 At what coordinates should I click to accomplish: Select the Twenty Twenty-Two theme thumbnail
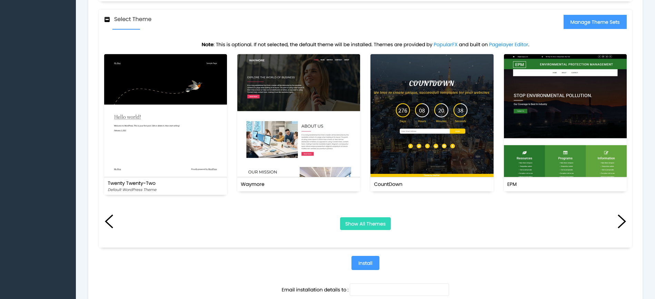[x=166, y=116]
